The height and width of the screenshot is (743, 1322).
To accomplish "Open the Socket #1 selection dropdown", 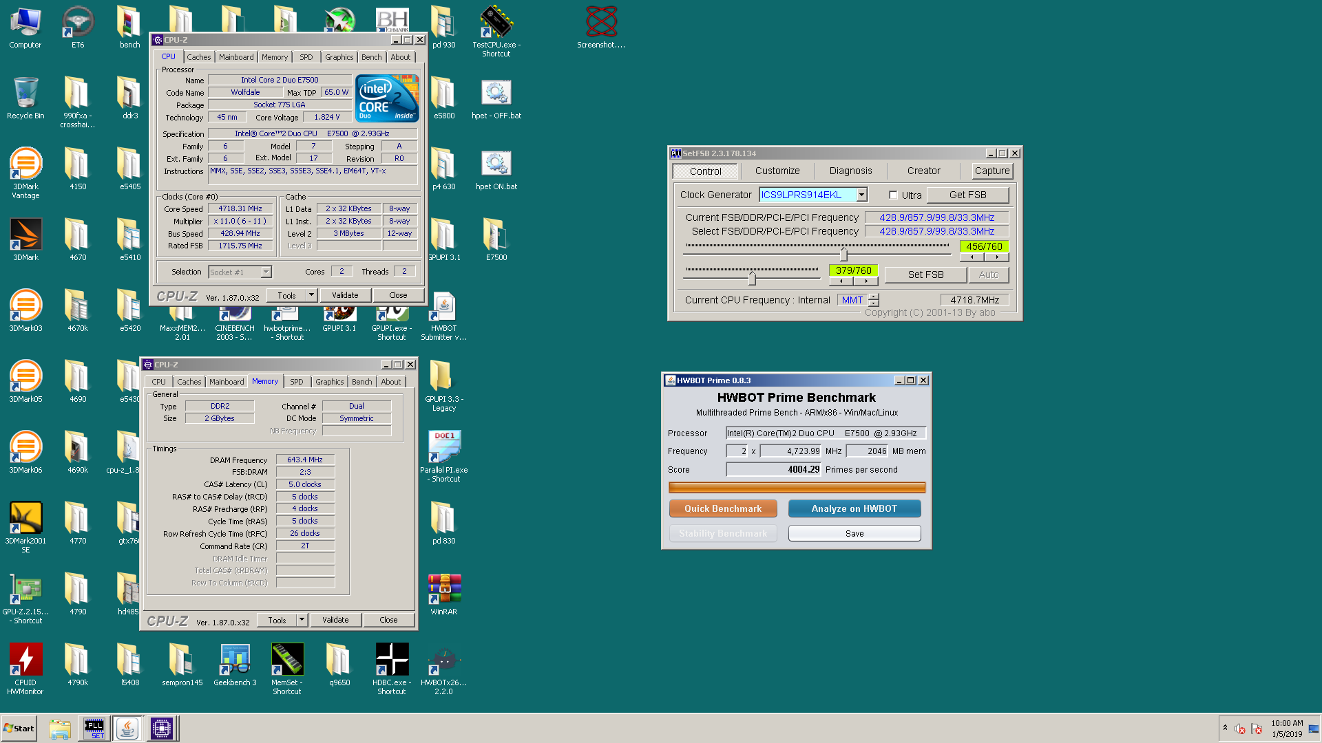I will tap(266, 272).
